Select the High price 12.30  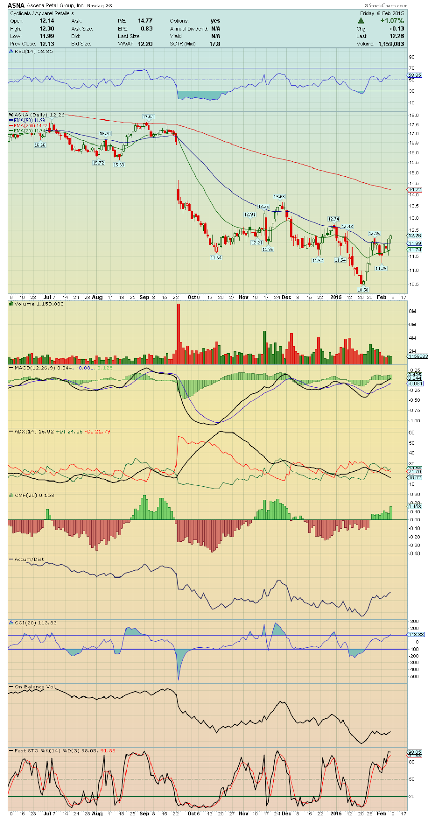coord(46,29)
